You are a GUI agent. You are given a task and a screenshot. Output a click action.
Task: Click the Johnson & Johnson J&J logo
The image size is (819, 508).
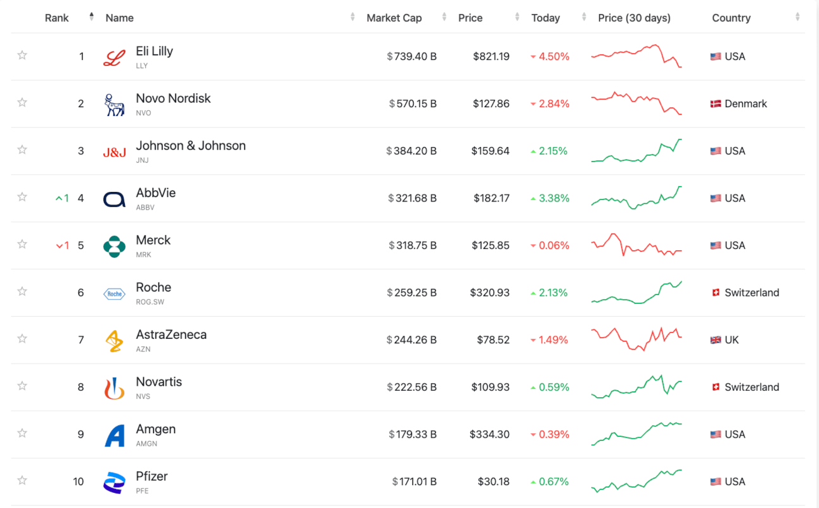(x=115, y=152)
